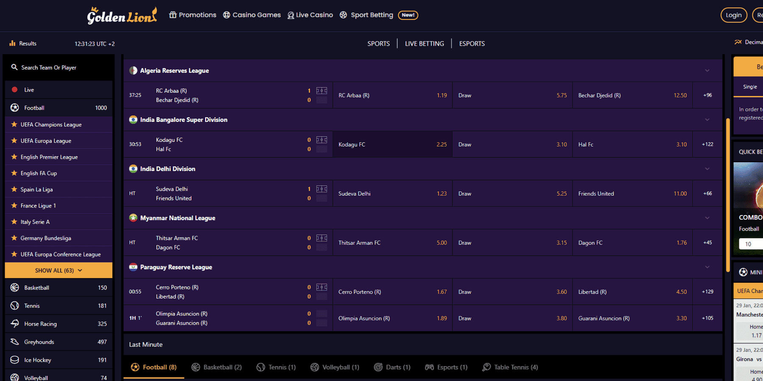Open pitch view icon for RC Arbaa match
Screen dimensions: 763x381
pyautogui.click(x=322, y=91)
